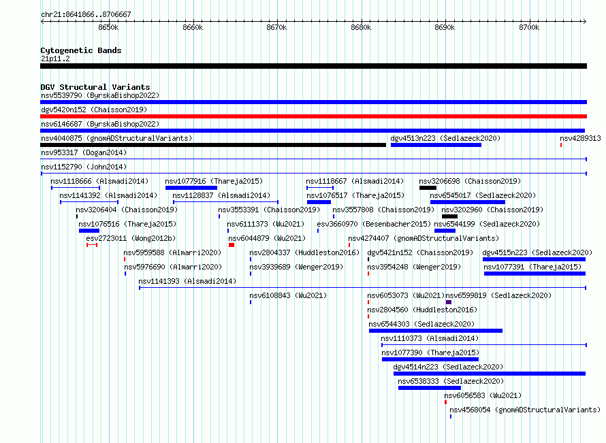Screen dimensions: 606x443
Task: Click nsv5976690 (Almarri2020) label
Action: pyautogui.click(x=173, y=267)
